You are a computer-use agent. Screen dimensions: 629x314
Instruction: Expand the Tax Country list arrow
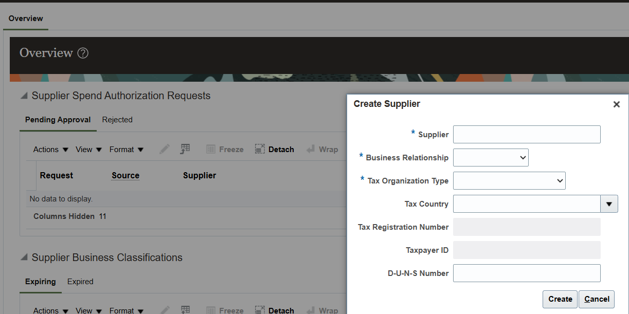tap(609, 204)
